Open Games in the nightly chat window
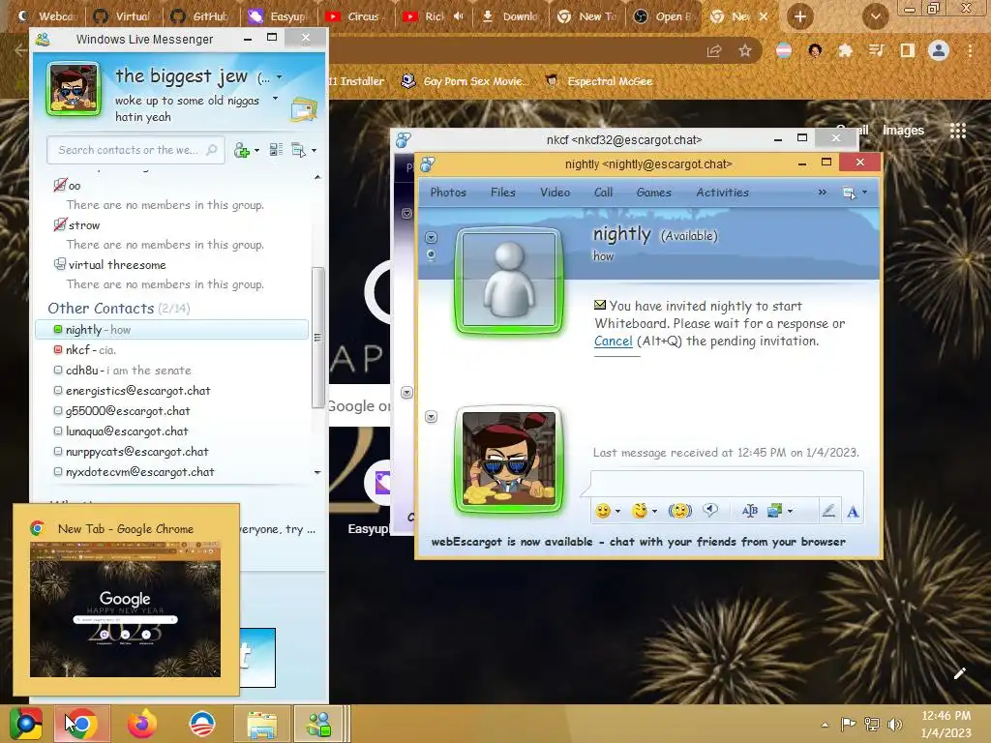This screenshot has height=743, width=991. click(653, 193)
